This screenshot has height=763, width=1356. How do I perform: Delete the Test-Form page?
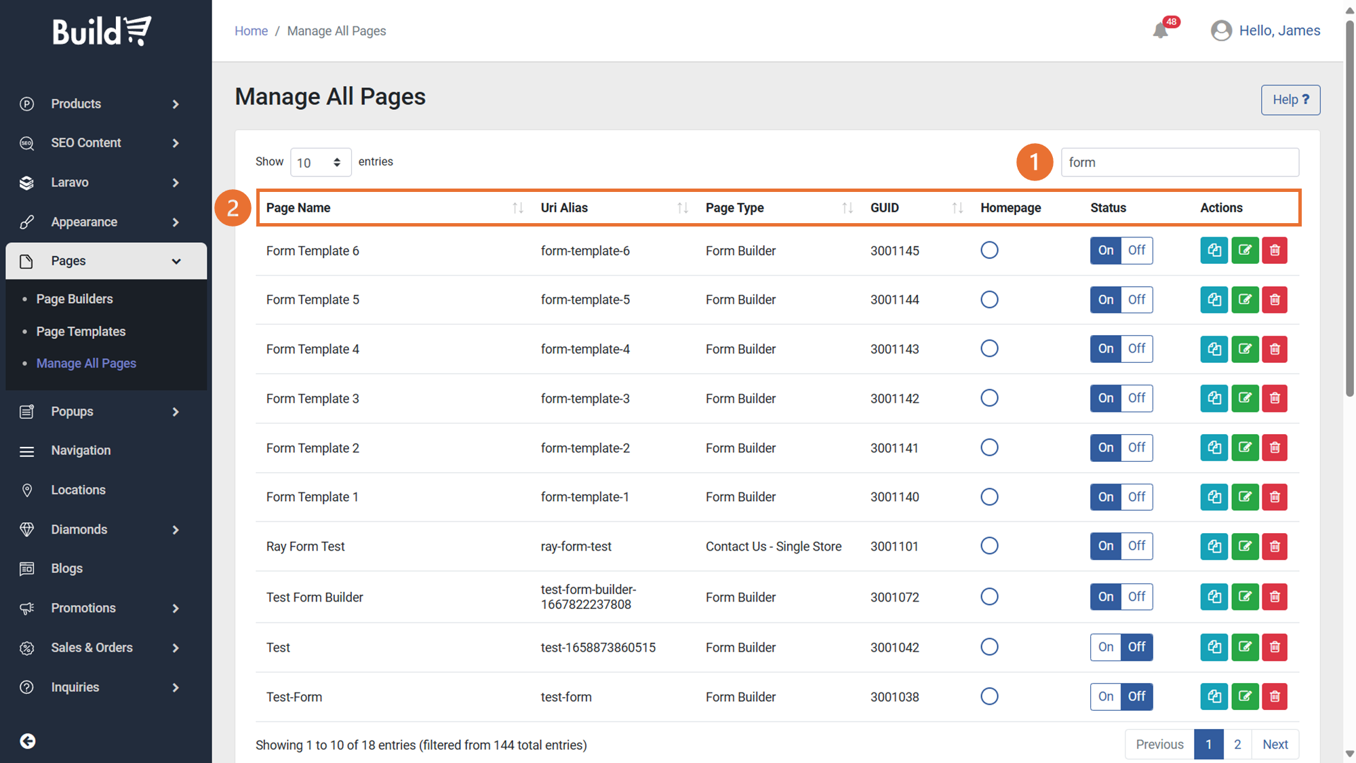point(1275,697)
